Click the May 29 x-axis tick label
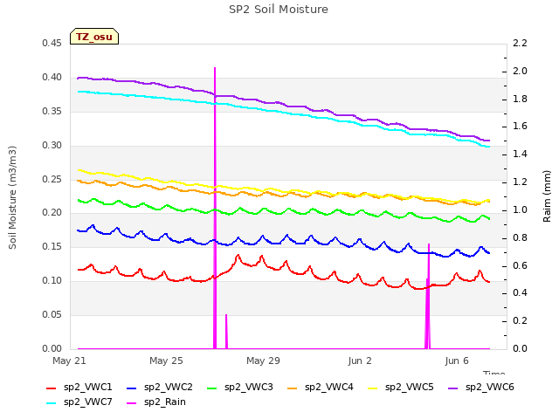Image resolution: width=559 pixels, height=419 pixels. click(263, 361)
